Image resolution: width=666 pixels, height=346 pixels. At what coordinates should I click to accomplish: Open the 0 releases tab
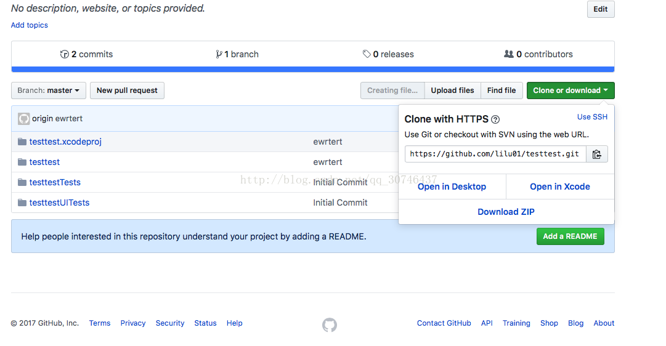coord(388,54)
